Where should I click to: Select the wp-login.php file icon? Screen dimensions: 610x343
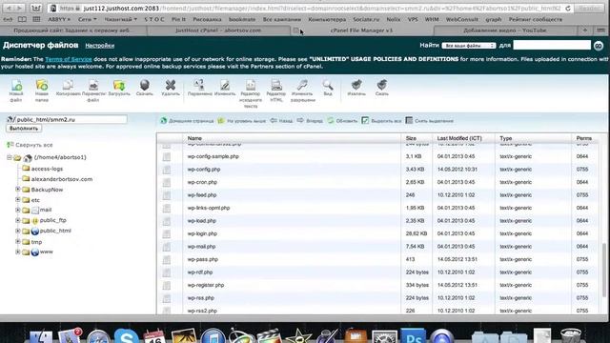[x=167, y=233]
